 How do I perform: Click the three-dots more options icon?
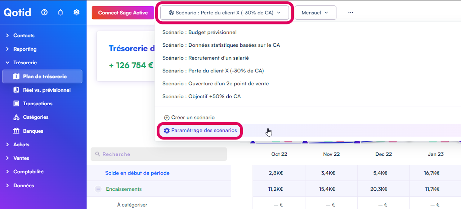(350, 13)
